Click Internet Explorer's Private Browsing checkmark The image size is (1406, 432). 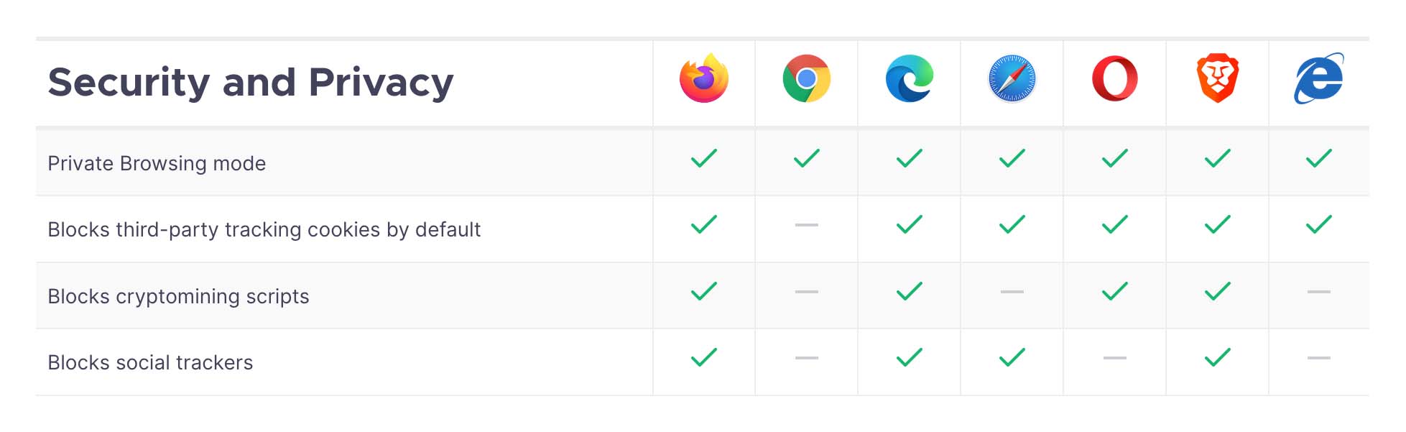(x=1319, y=158)
